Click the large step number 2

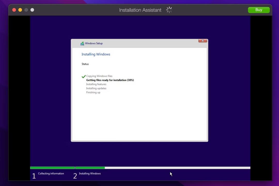click(75, 176)
